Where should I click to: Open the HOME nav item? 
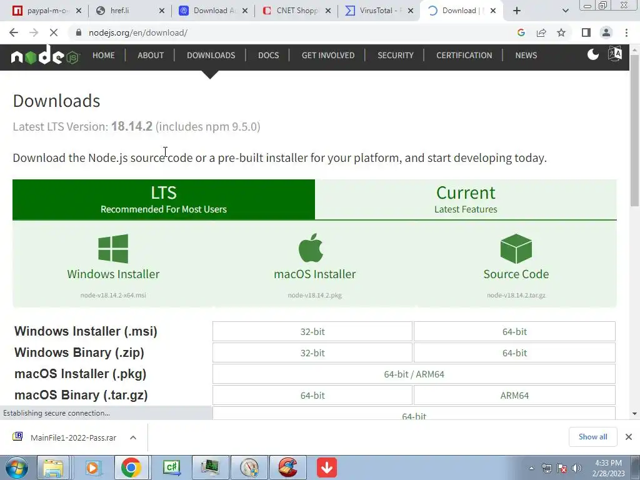(104, 55)
